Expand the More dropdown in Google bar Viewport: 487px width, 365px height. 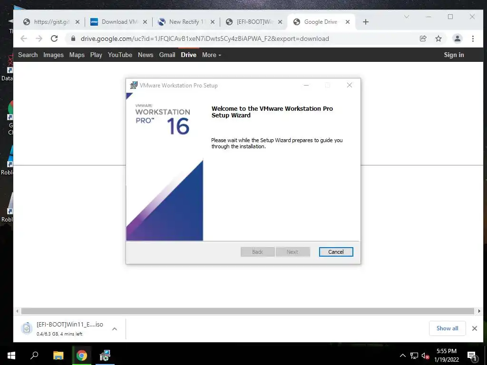click(212, 55)
